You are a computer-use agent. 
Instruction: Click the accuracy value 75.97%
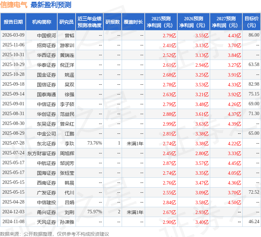pyautogui.click(x=95, y=212)
